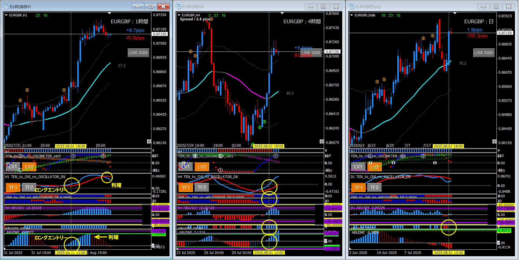Click the H1 TEN_to_CHI_no_OSCILLATOR_DX label
The height and width of the screenshot is (260, 519).
pyautogui.click(x=35, y=177)
